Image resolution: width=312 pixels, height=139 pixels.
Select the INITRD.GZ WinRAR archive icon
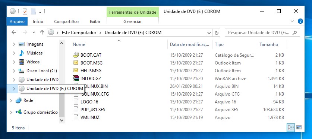pos(76,78)
